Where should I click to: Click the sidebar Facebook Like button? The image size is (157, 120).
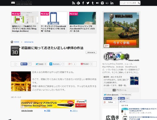121,98
